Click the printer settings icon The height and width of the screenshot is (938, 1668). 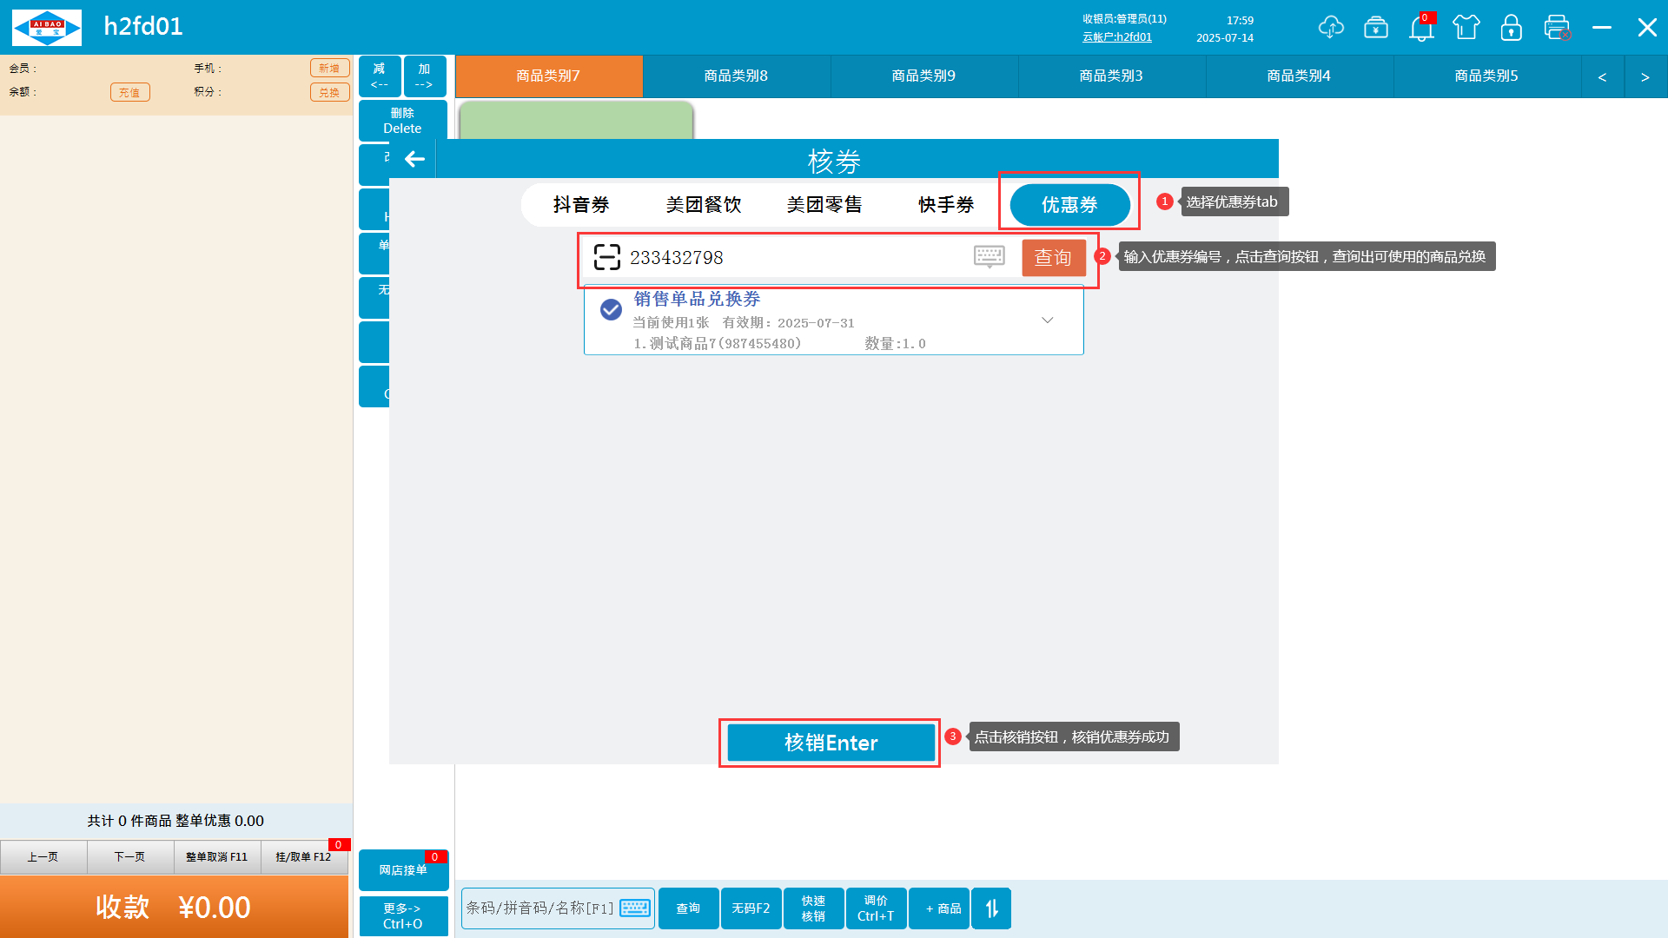coord(1557,28)
